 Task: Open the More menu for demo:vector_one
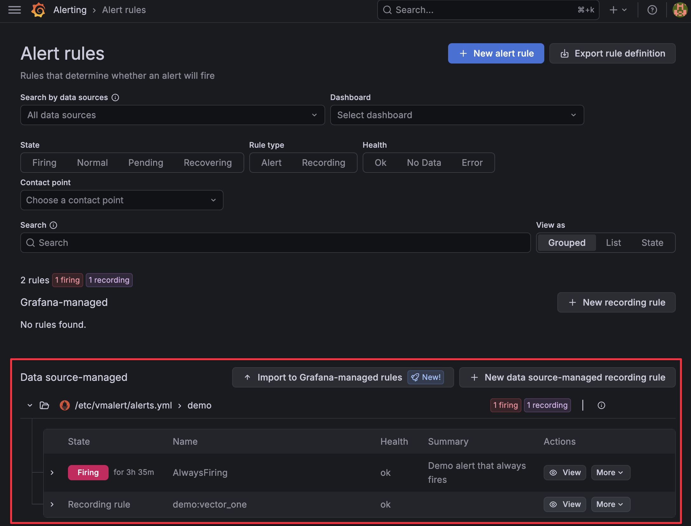(x=610, y=504)
